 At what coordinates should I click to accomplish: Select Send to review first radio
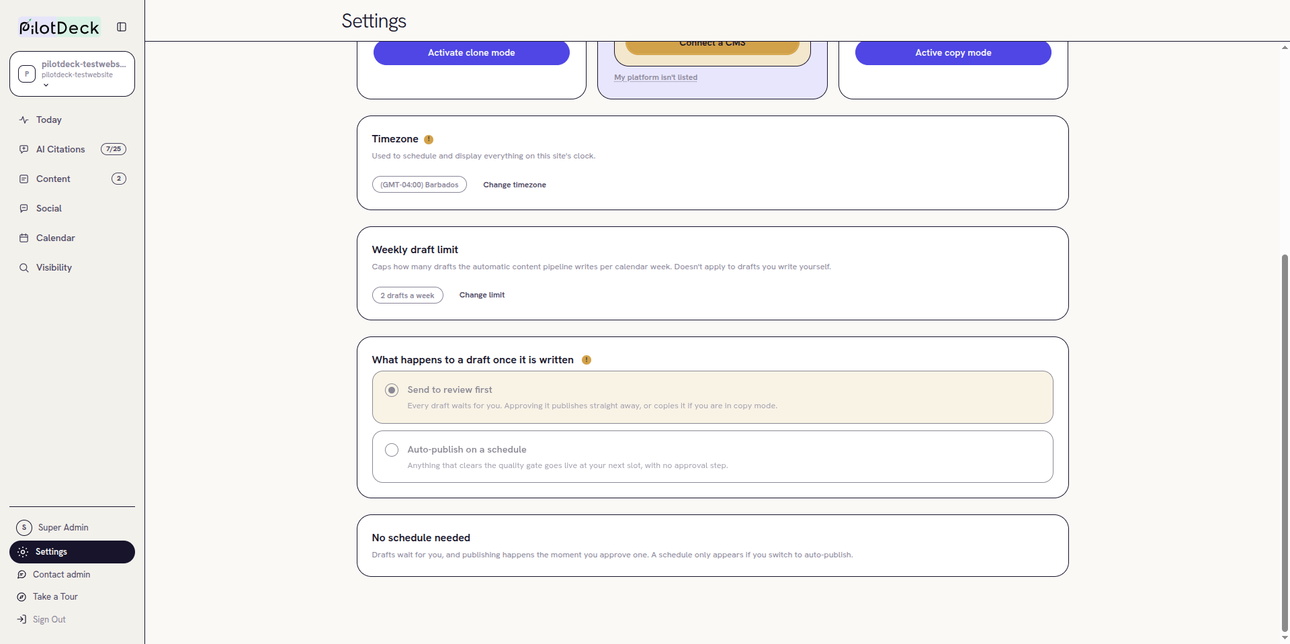click(392, 390)
